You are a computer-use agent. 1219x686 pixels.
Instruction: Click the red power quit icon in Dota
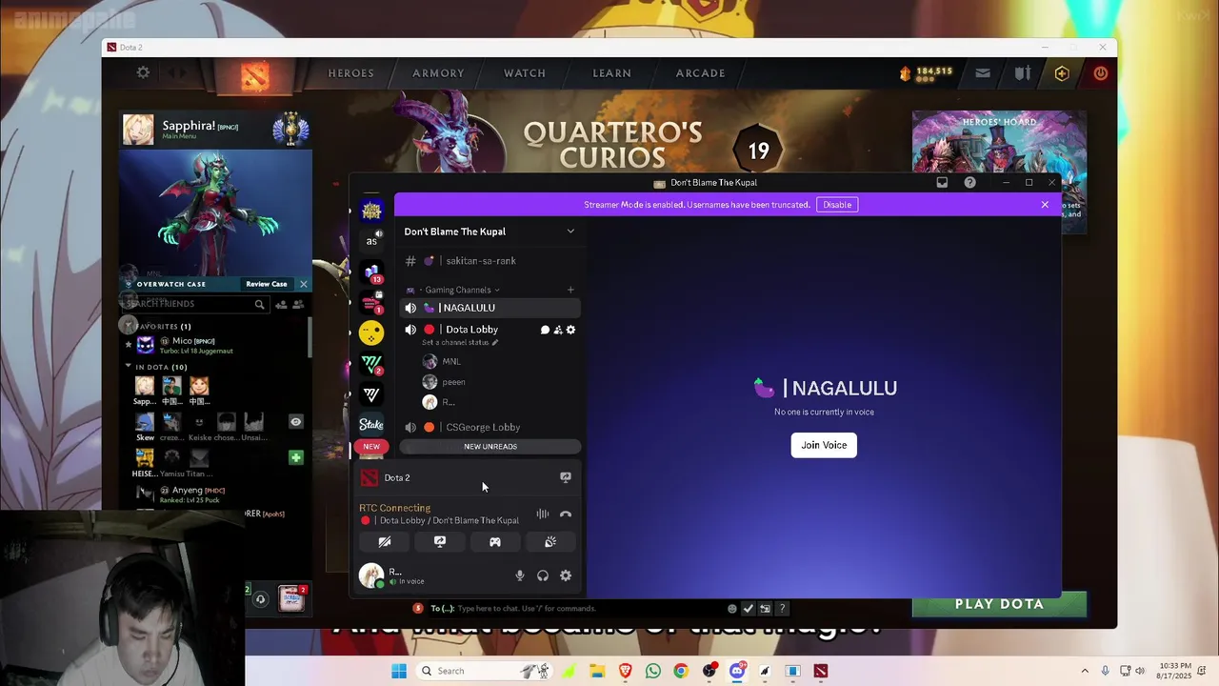[1101, 73]
